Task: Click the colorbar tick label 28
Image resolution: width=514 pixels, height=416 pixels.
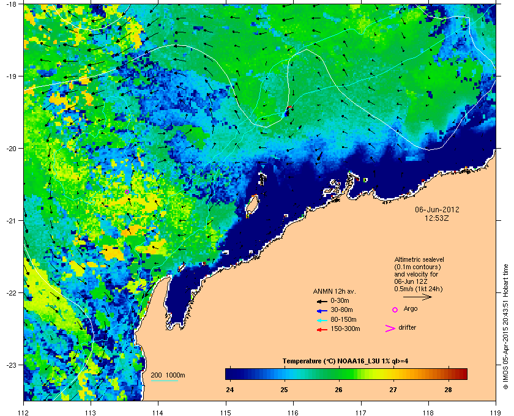Action: (448, 390)
